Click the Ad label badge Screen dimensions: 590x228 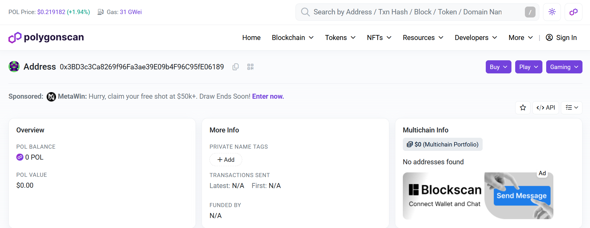point(542,173)
